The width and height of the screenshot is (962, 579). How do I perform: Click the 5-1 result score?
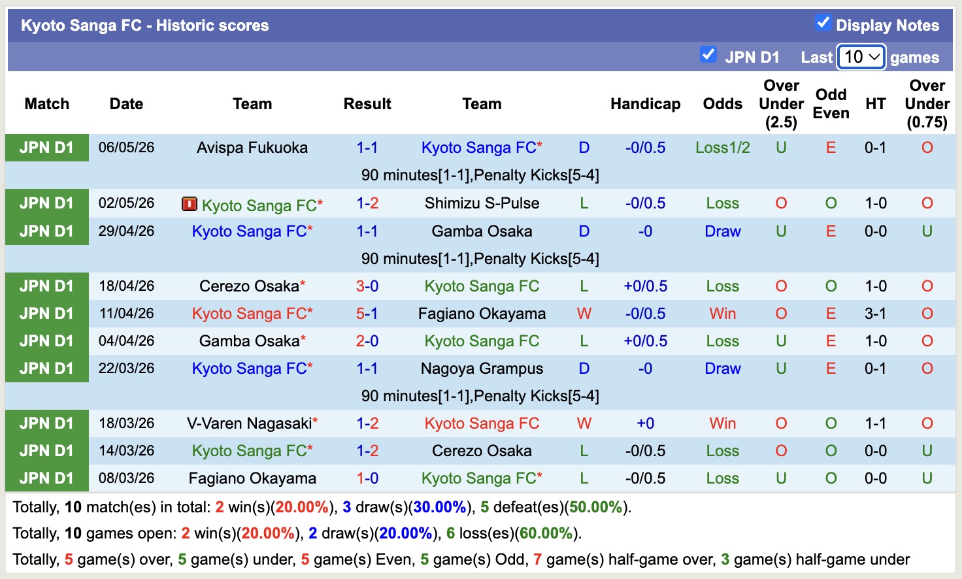click(x=367, y=314)
